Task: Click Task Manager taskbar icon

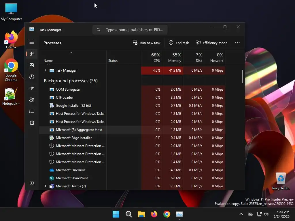Action: tap(179, 214)
